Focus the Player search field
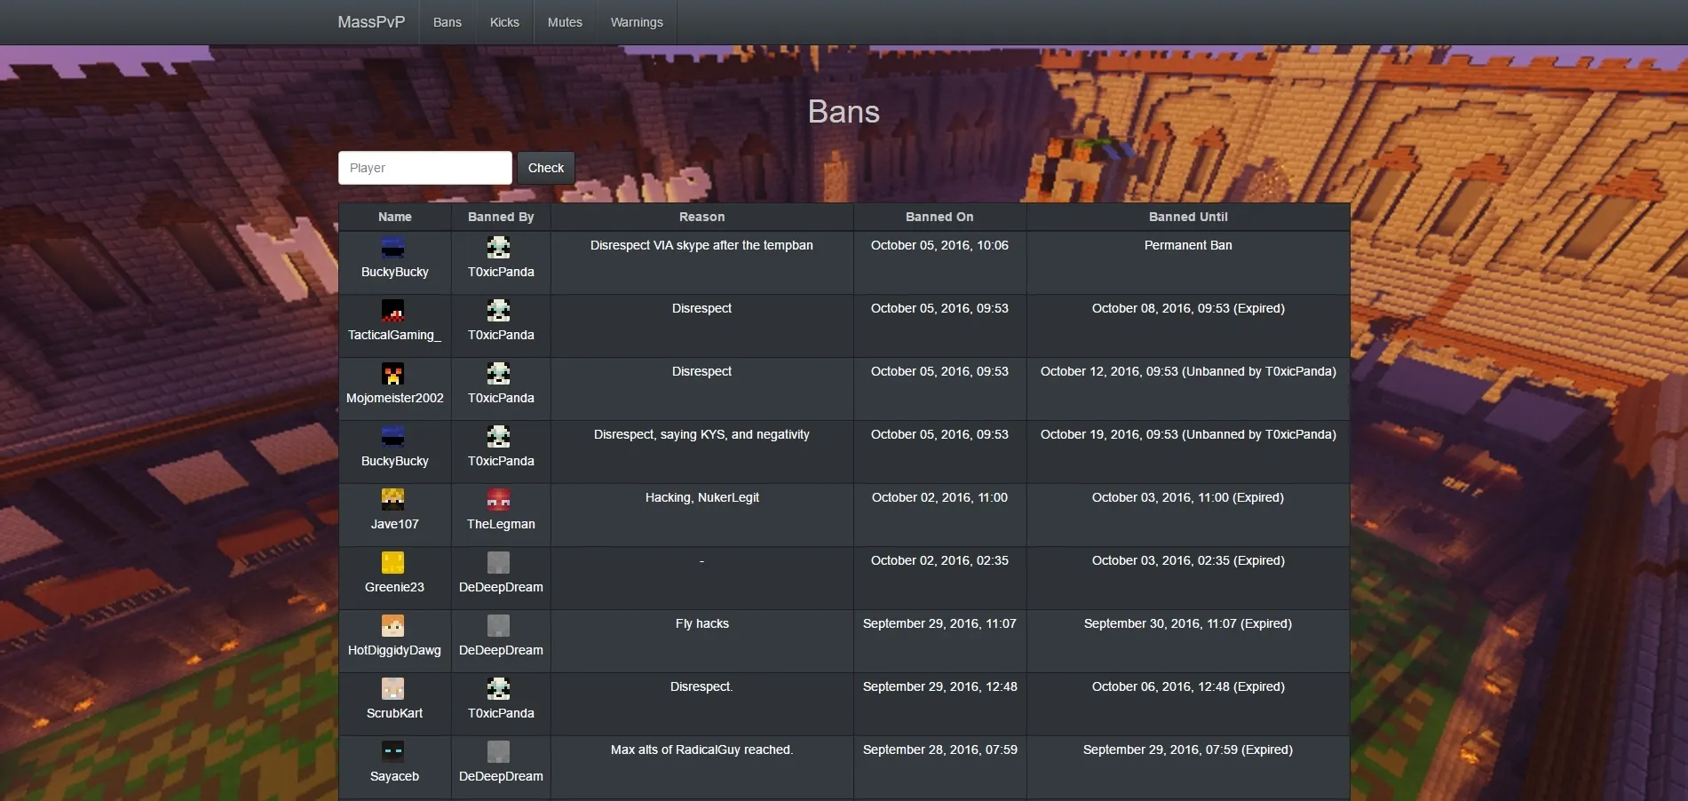1688x801 pixels. (425, 168)
